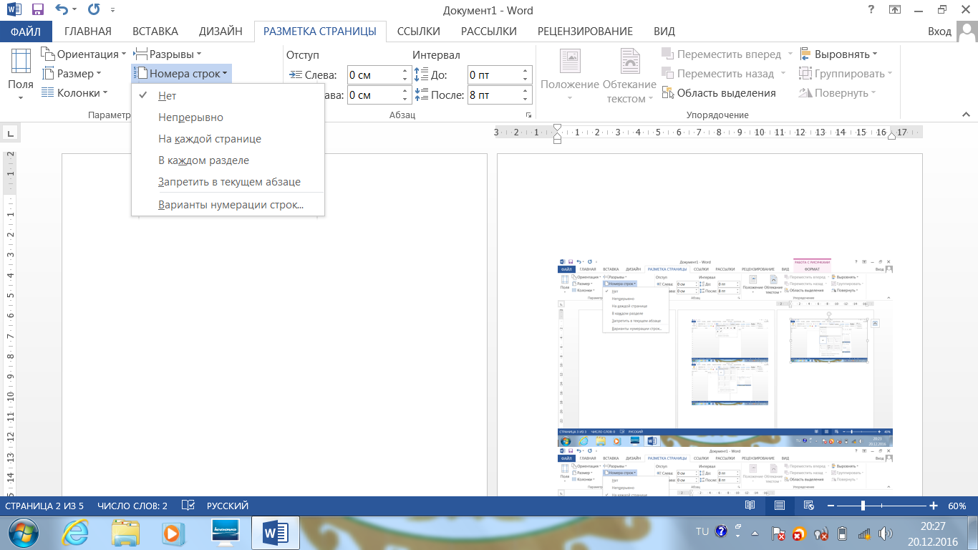
Task: Expand the Undo history dropdown arrow
Action: (x=75, y=11)
